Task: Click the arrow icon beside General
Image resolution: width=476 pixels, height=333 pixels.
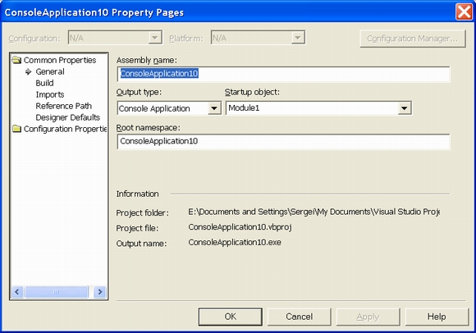Action: point(29,71)
